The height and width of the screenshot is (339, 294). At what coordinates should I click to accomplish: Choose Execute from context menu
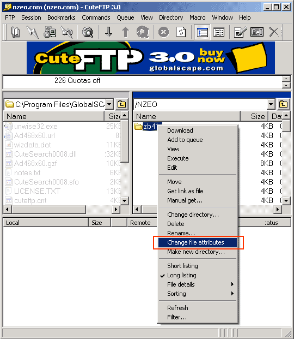[x=197, y=158]
